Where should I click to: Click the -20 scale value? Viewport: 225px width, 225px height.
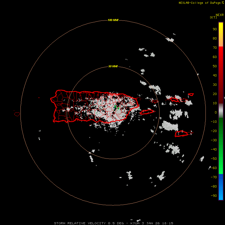pyautogui.click(x=214, y=131)
